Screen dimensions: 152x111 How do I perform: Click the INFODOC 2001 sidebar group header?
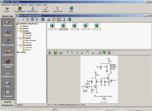pos(8,16)
